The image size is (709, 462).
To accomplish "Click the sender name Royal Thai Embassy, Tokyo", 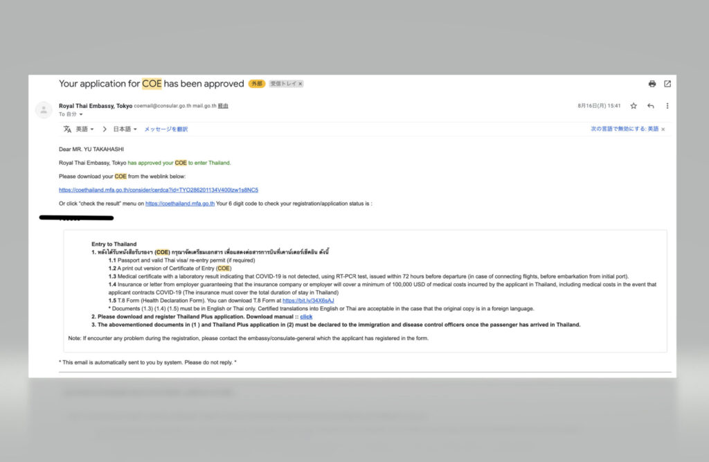I will click(x=96, y=106).
